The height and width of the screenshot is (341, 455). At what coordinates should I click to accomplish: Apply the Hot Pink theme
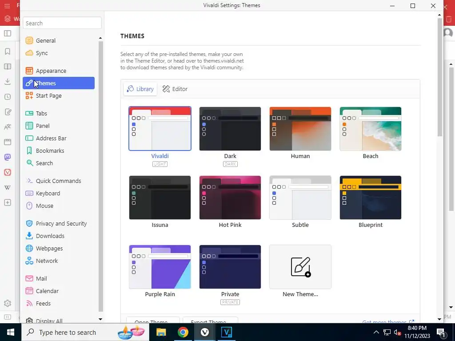coord(230,198)
